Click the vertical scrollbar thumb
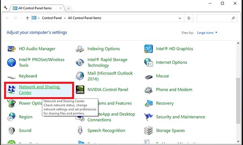This screenshot has width=243, height=145. tap(238, 101)
